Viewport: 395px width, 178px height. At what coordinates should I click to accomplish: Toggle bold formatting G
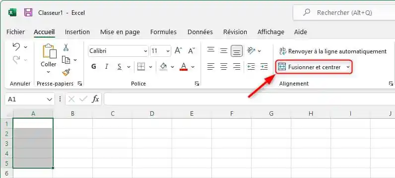click(94, 67)
